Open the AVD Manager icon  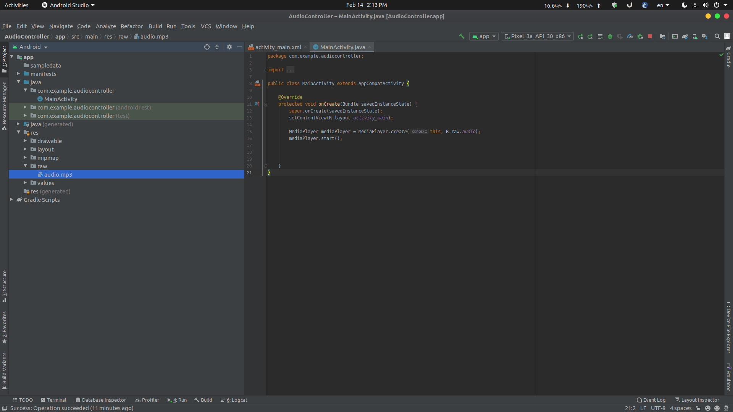695,36
